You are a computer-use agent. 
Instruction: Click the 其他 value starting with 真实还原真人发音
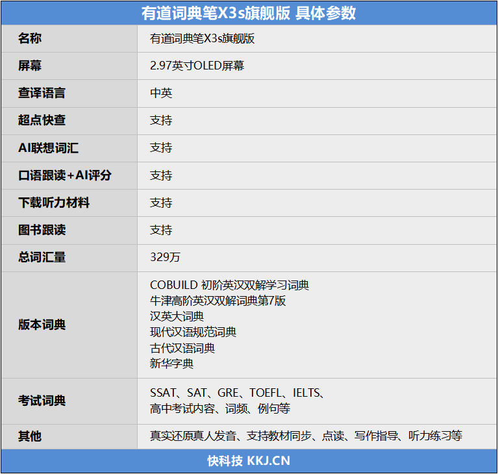pos(306,436)
